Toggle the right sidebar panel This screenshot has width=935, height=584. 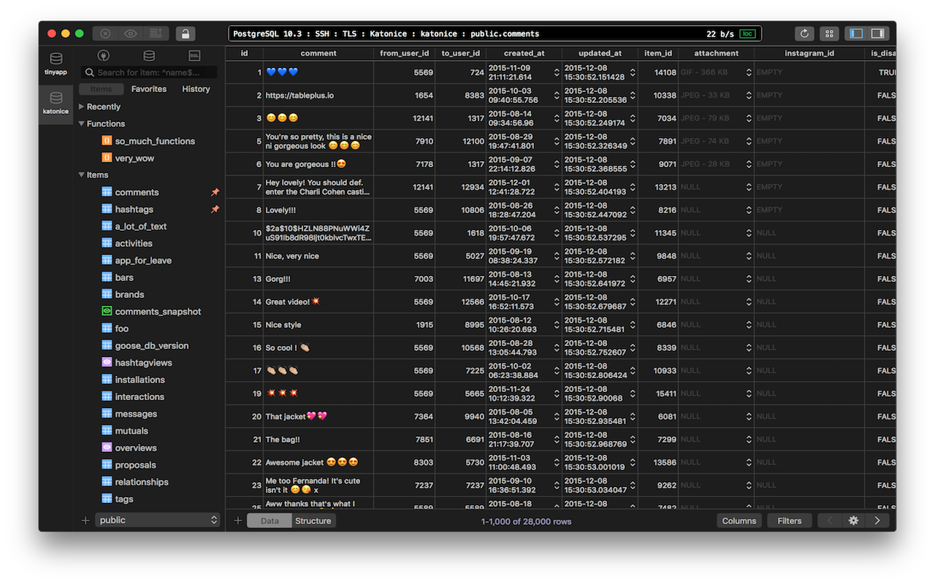pyautogui.click(x=877, y=34)
